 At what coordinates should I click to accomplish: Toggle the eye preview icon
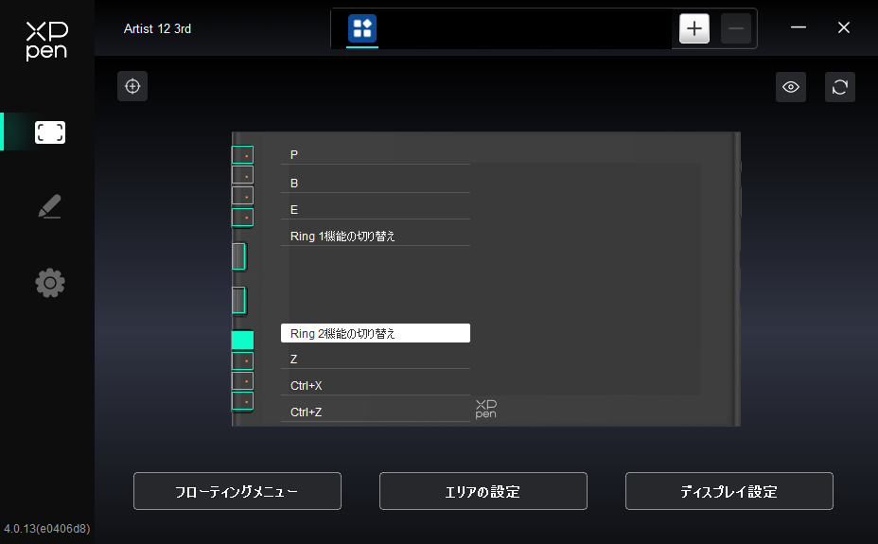point(791,87)
